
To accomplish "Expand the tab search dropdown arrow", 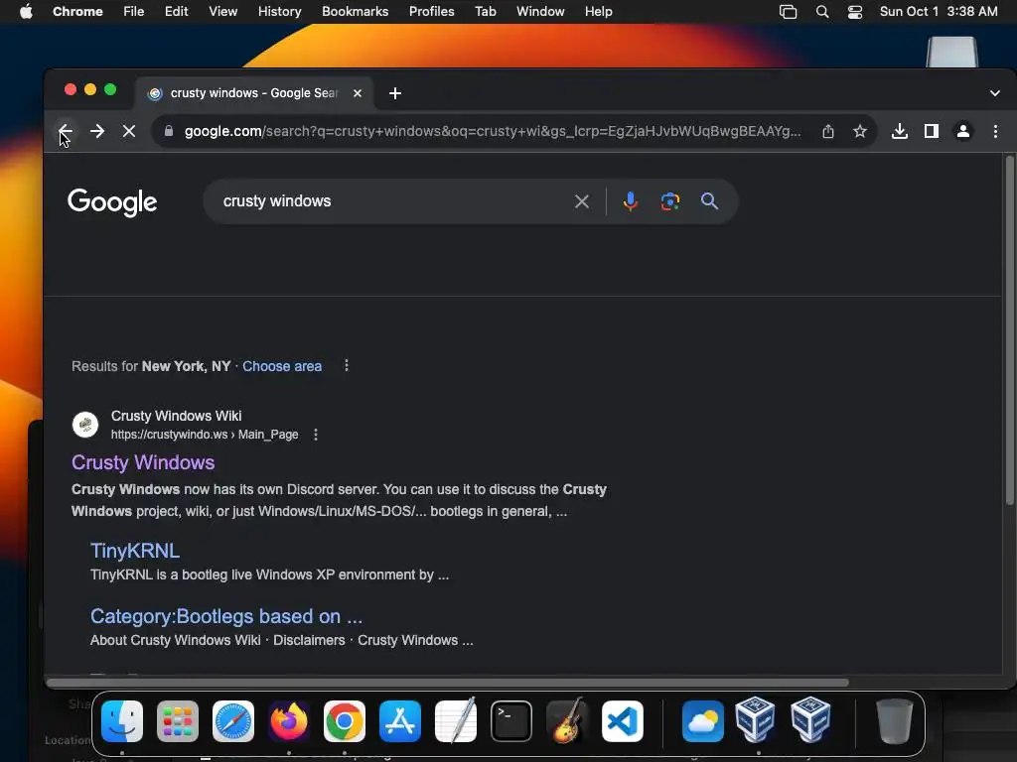I will (x=995, y=93).
